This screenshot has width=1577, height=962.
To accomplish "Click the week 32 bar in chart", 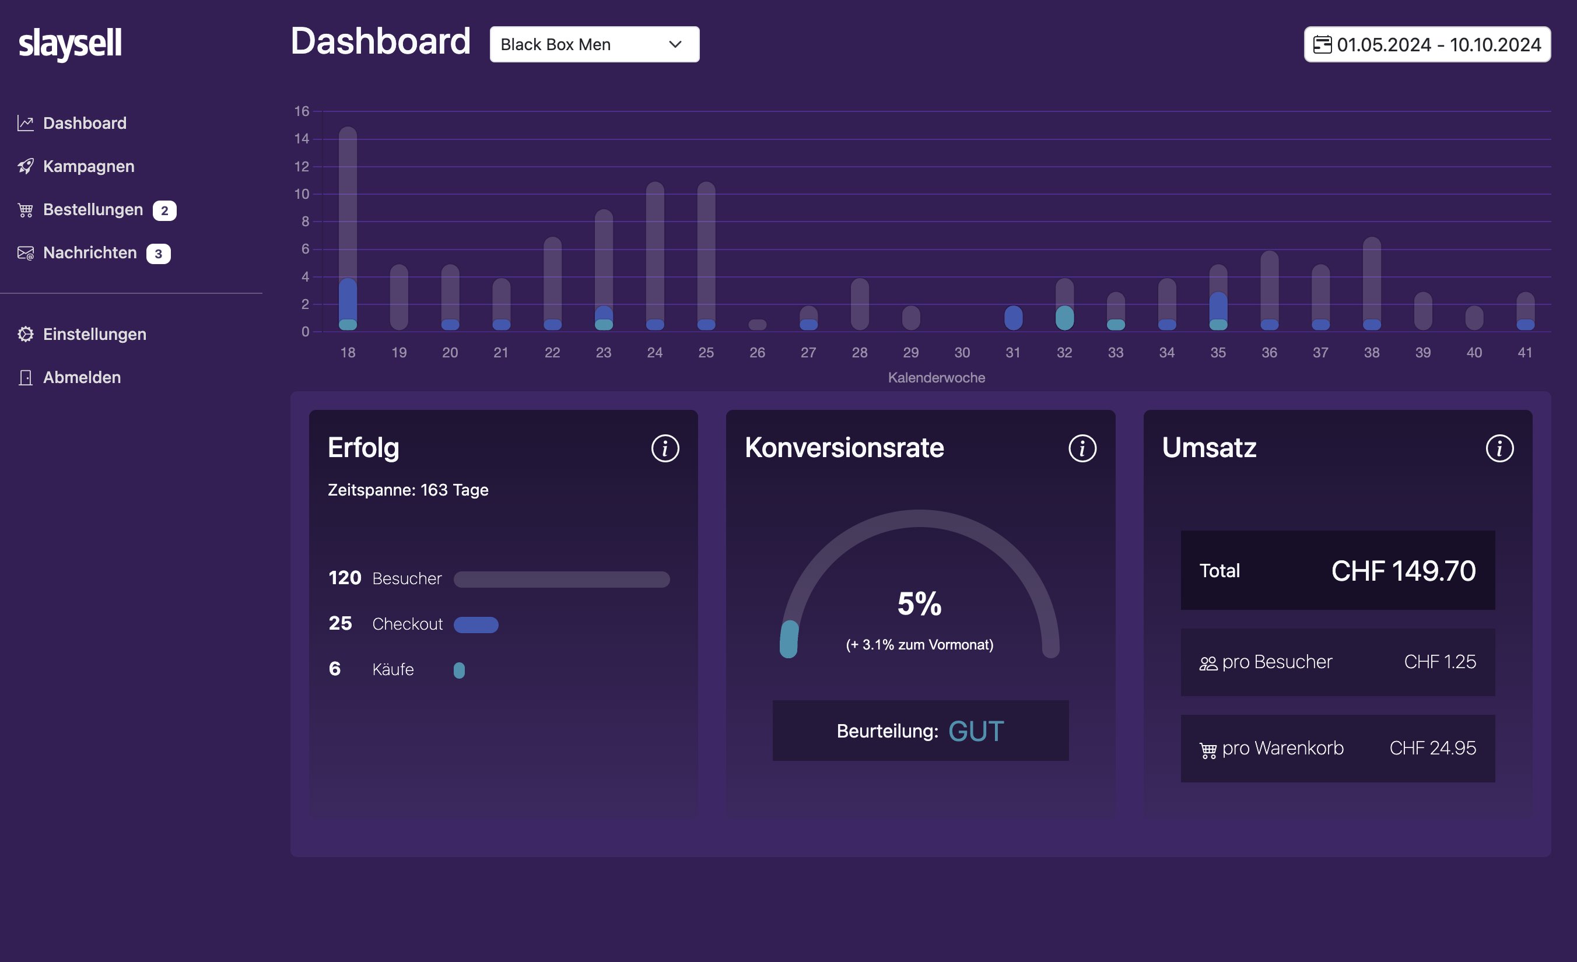I will 1064,304.
